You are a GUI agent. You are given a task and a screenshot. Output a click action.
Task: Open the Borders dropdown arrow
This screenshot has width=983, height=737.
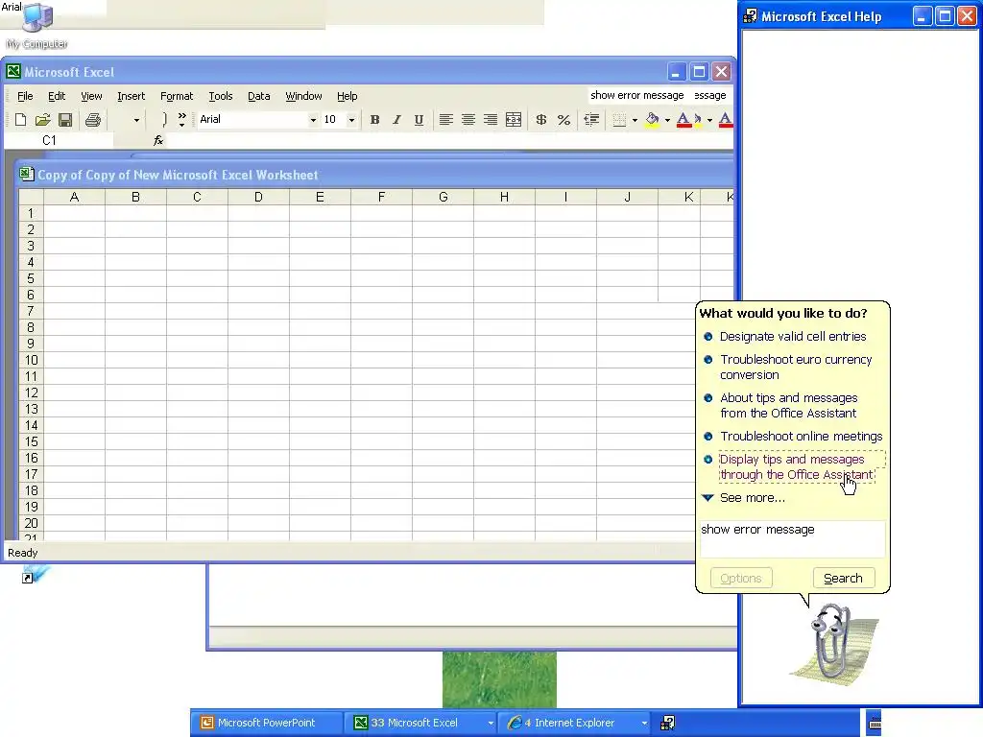click(x=635, y=120)
